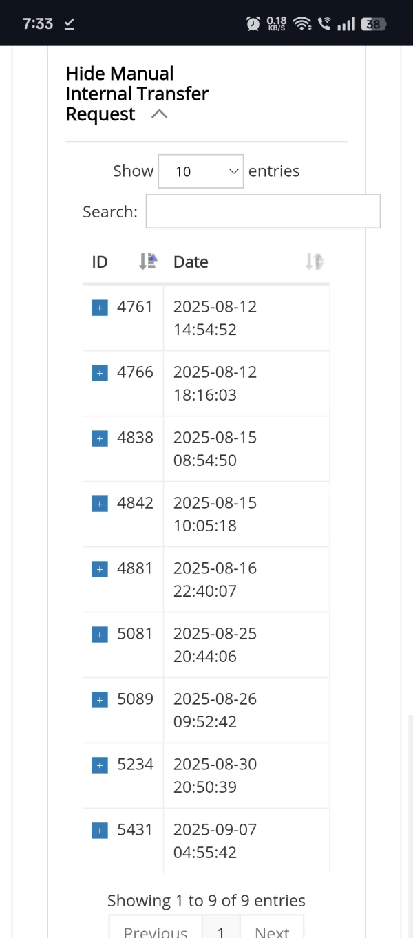This screenshot has width=413, height=938.
Task: Sort table by Date column arrows
Action: tap(314, 262)
